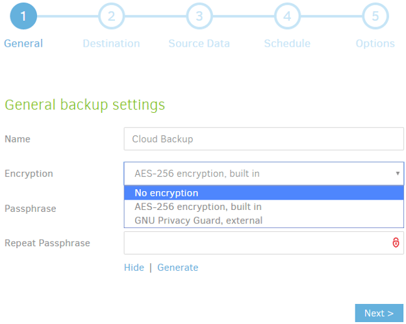Open the Source Data step label
406x324 pixels.
pos(199,43)
